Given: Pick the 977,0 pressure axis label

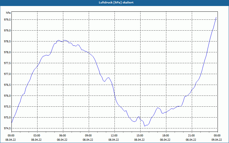Looking at the screenshot, I should 7,74.
